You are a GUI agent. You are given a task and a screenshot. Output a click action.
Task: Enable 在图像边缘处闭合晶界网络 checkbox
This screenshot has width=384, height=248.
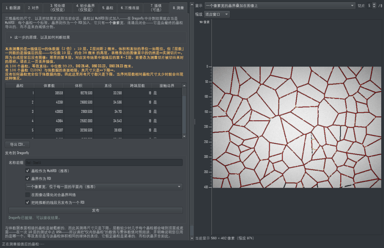28,195
